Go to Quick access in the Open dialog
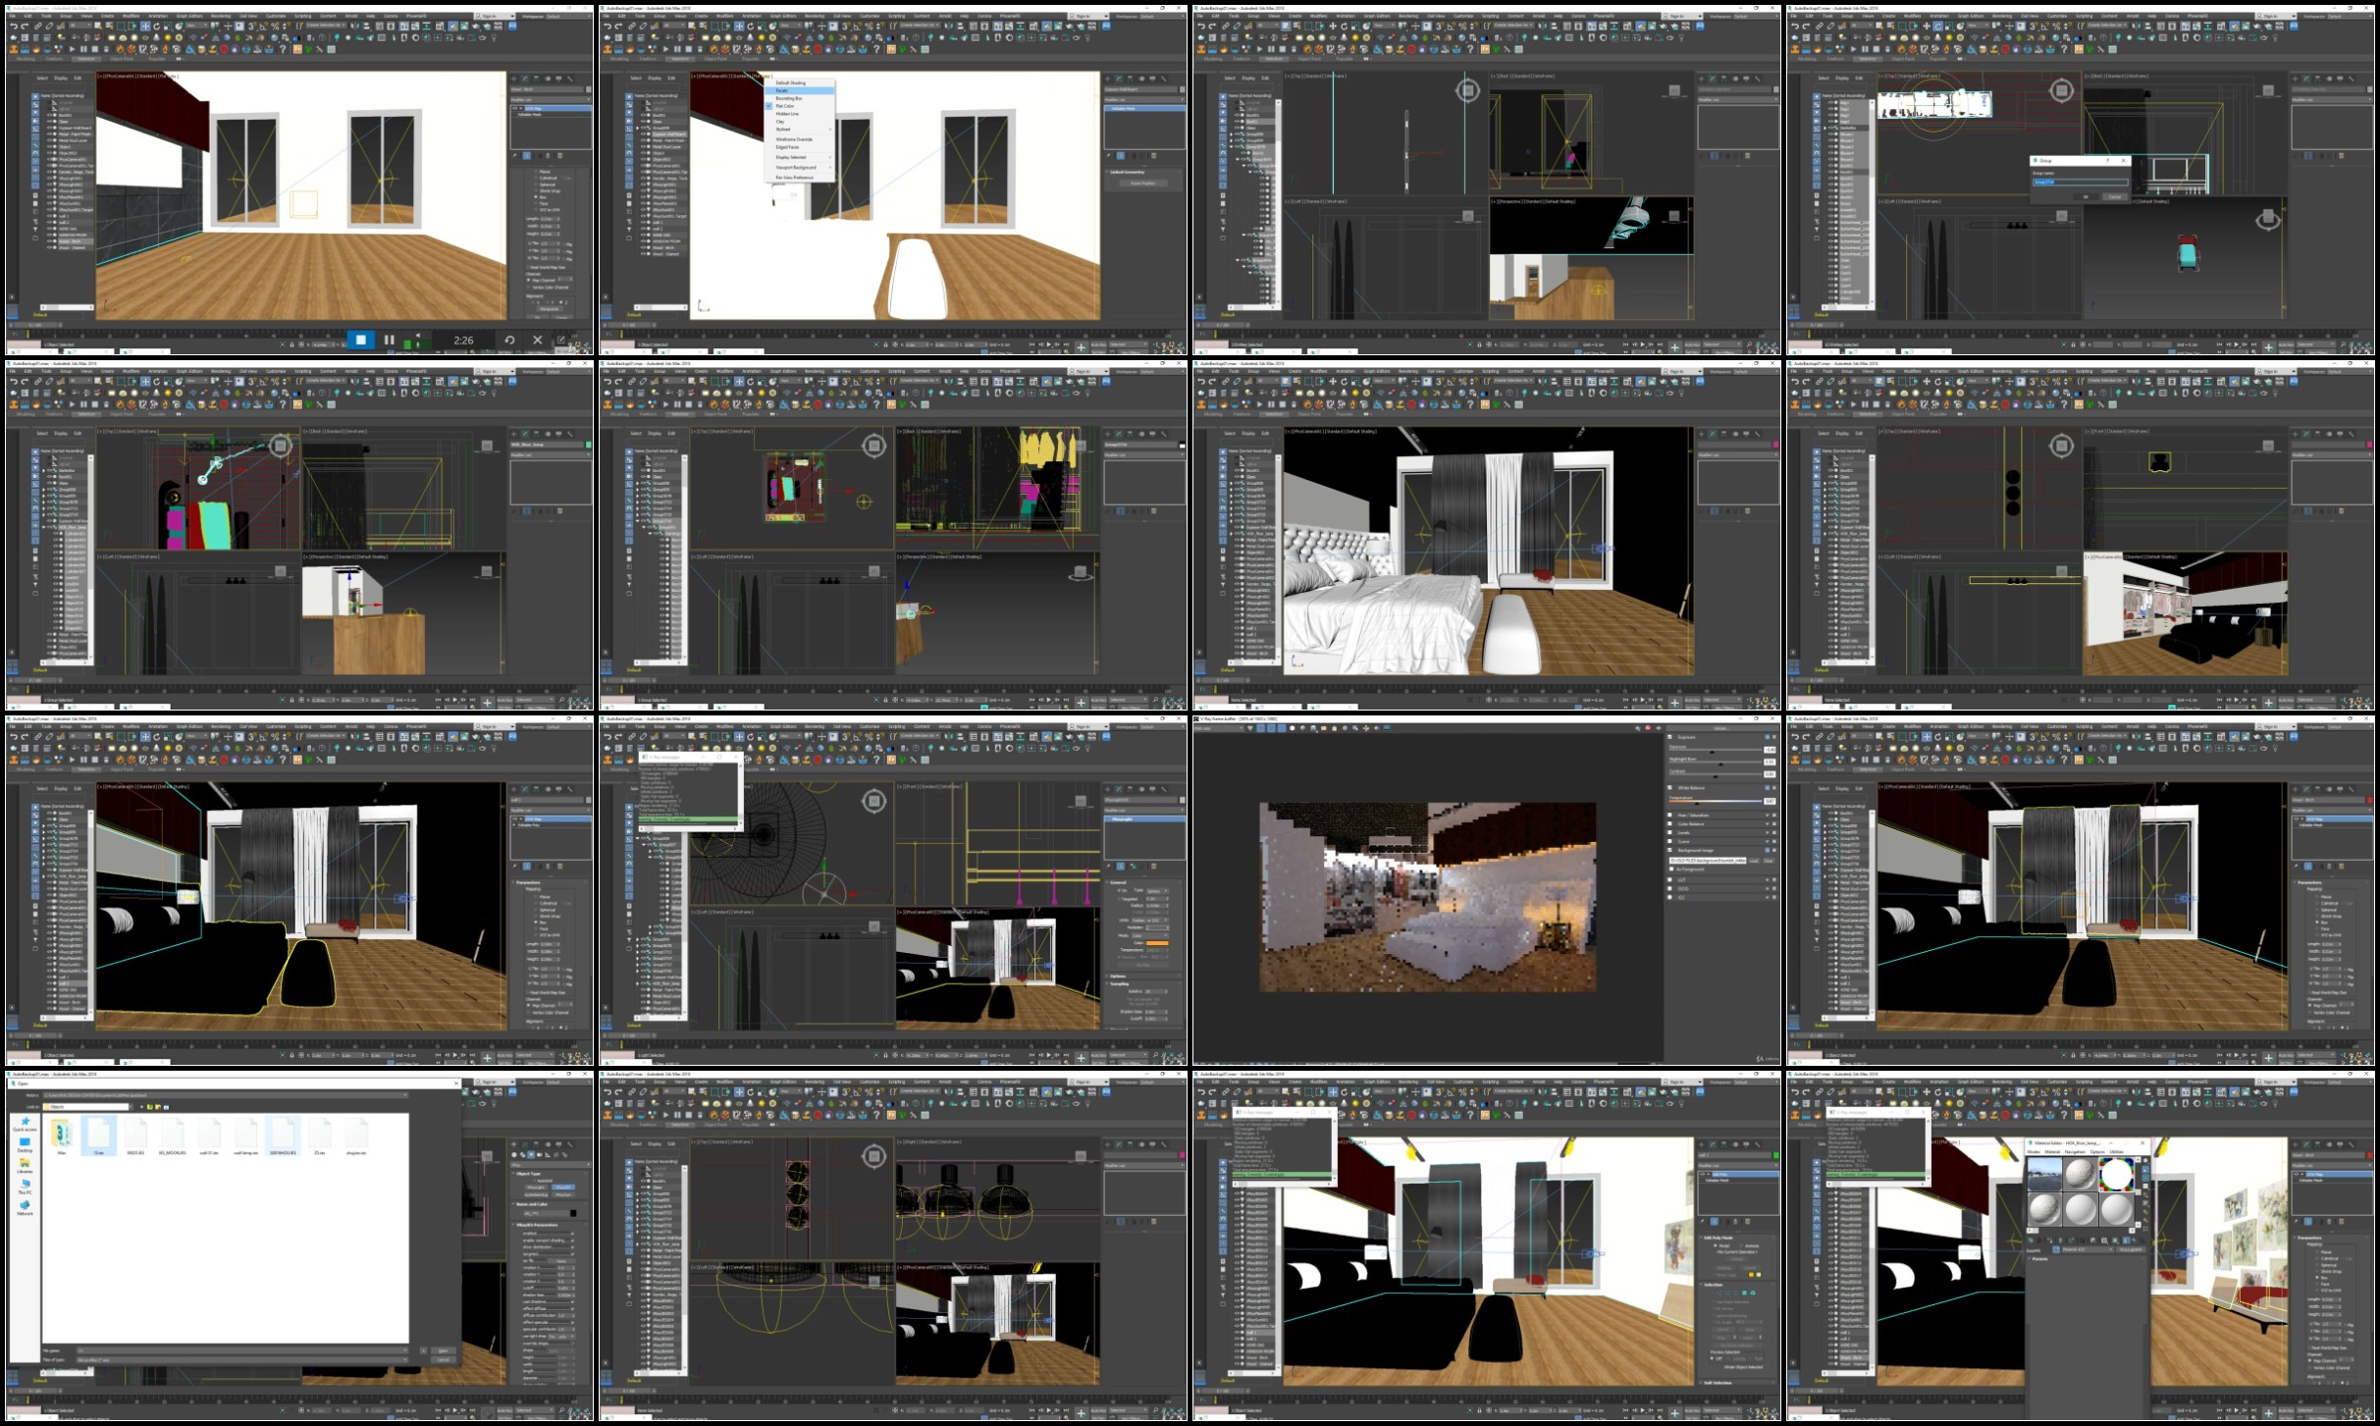The image size is (2380, 1426). [25, 1124]
